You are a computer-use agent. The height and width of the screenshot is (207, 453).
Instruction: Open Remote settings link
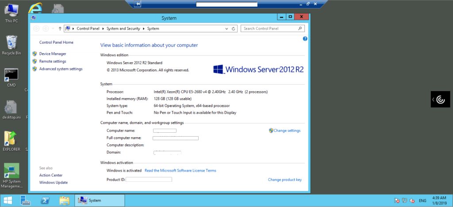point(53,61)
